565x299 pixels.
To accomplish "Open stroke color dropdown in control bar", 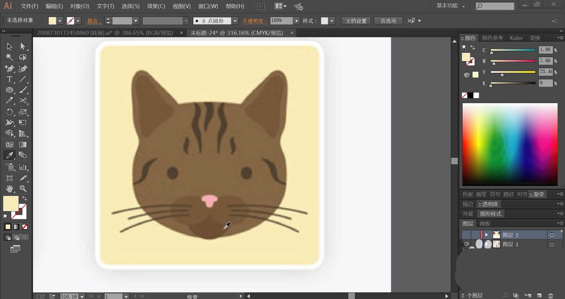I will (78, 21).
